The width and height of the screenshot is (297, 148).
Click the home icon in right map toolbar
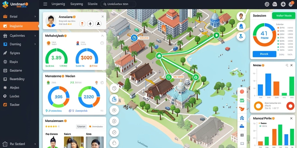242,118
